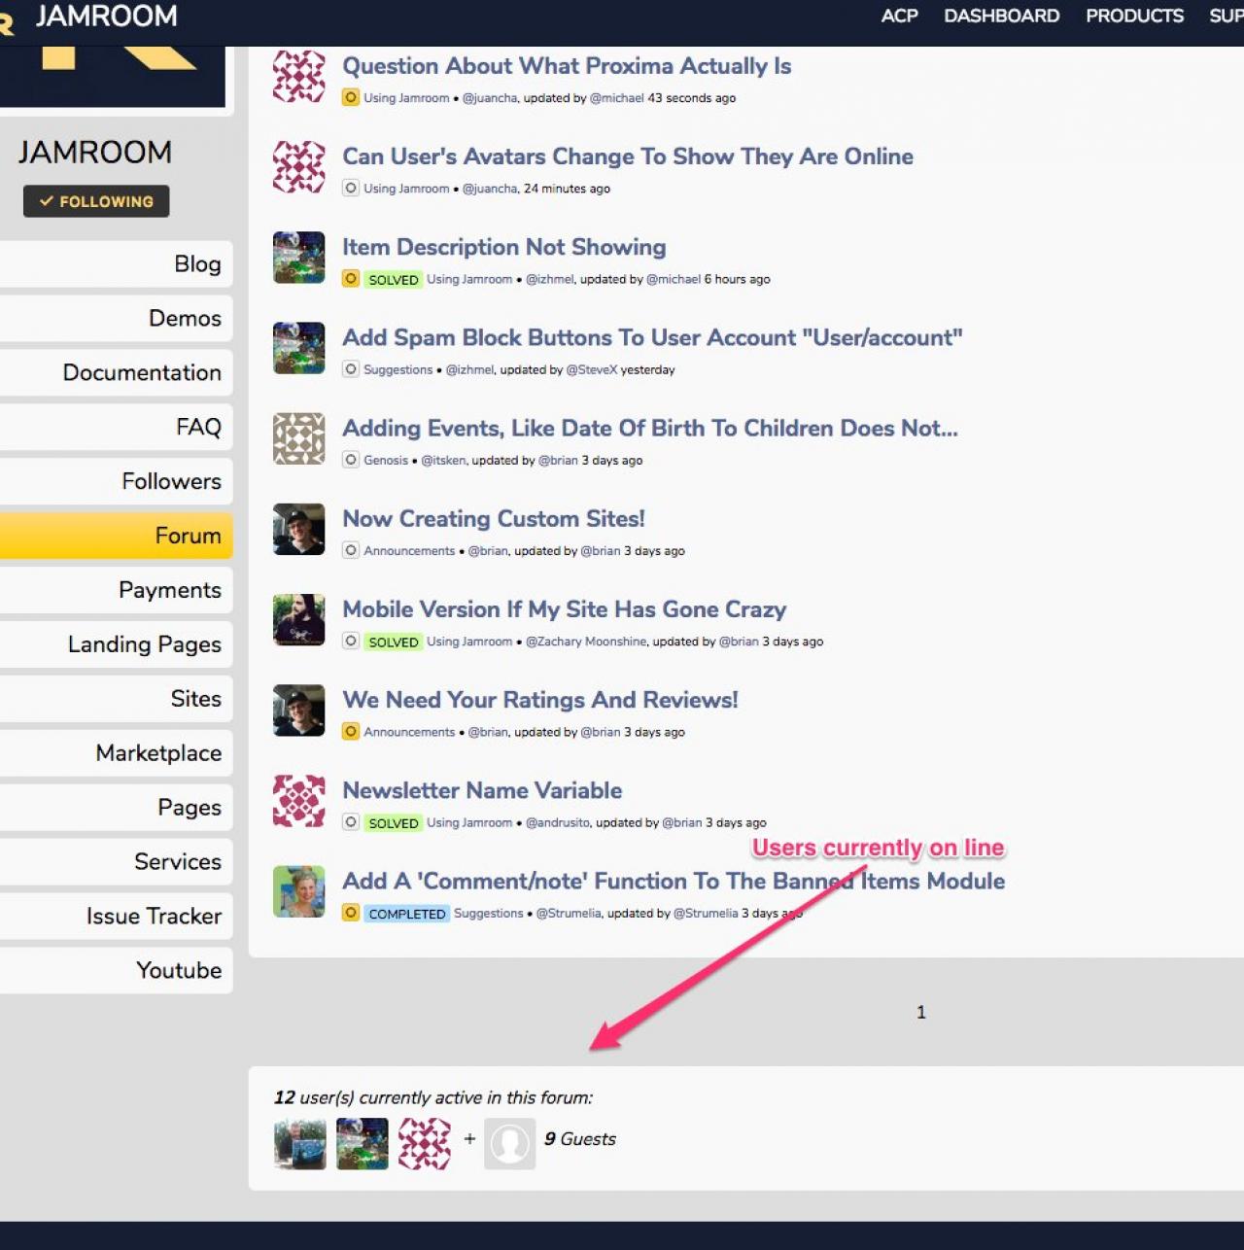Open topic 'Newsletter Name Variable'
1244x1250 pixels.
[482, 790]
